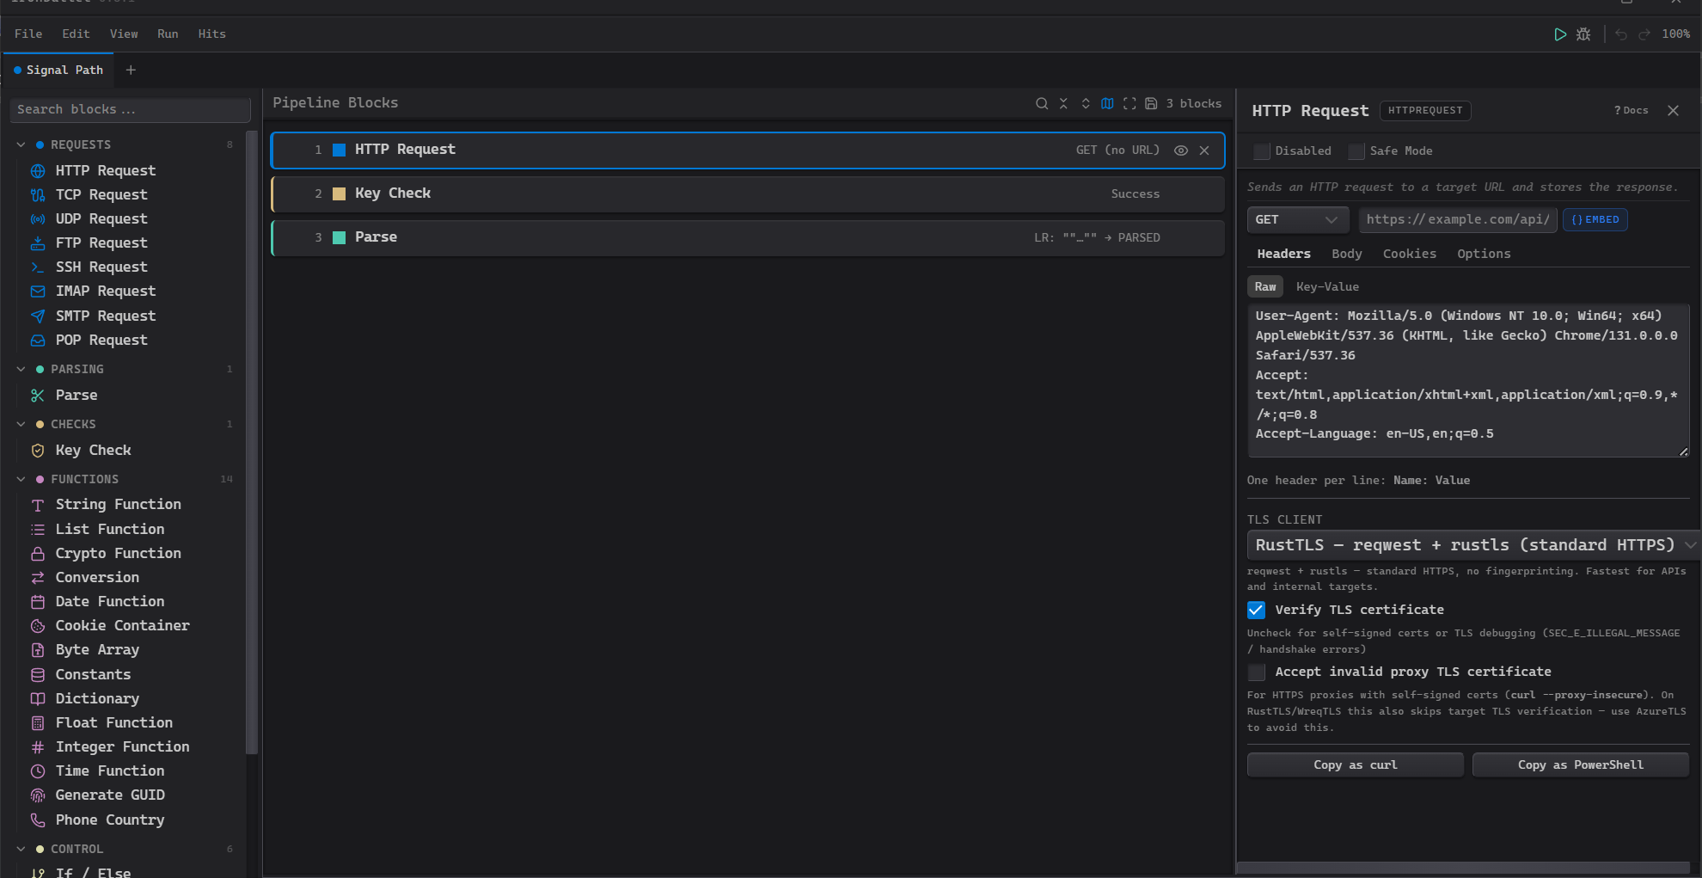Open the View menu
1702x878 pixels.
click(124, 34)
